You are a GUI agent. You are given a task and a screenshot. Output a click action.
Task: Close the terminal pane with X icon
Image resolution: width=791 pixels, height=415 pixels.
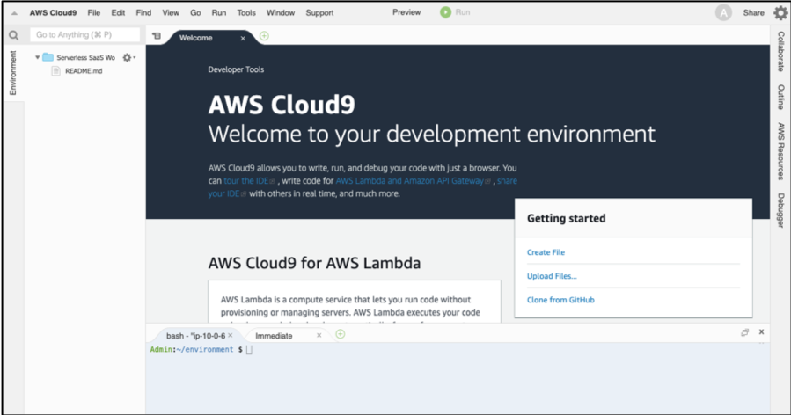761,331
